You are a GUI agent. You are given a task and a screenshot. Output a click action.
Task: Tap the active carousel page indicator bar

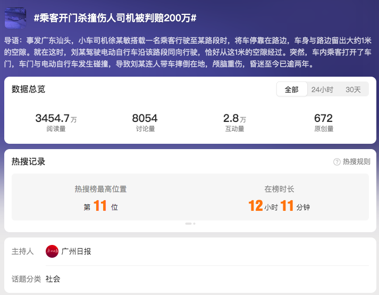click(188, 224)
